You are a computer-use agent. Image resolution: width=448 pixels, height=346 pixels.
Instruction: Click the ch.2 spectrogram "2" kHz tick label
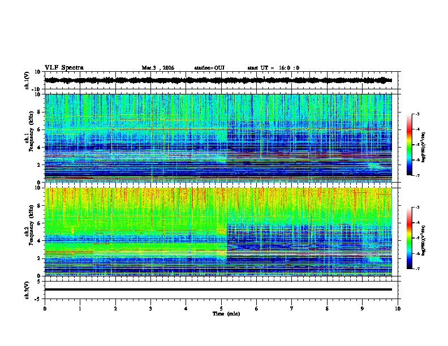39,258
